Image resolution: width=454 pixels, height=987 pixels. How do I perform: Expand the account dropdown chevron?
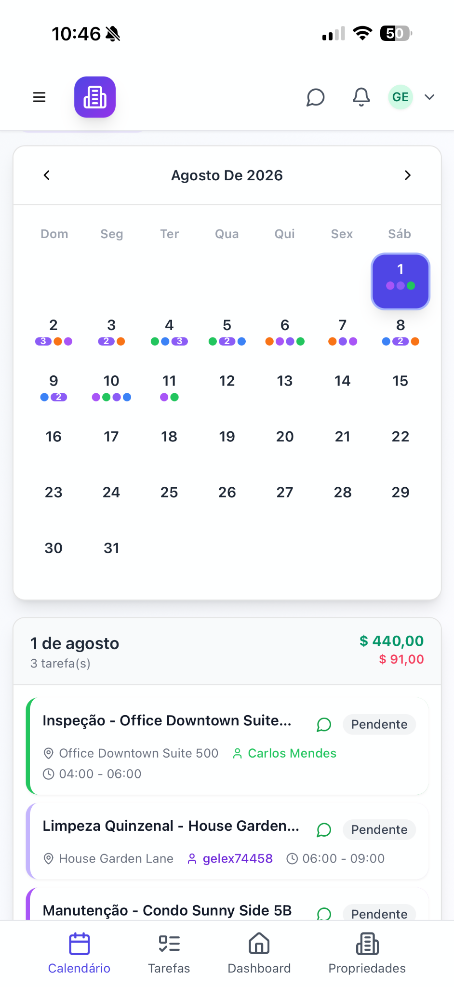429,97
